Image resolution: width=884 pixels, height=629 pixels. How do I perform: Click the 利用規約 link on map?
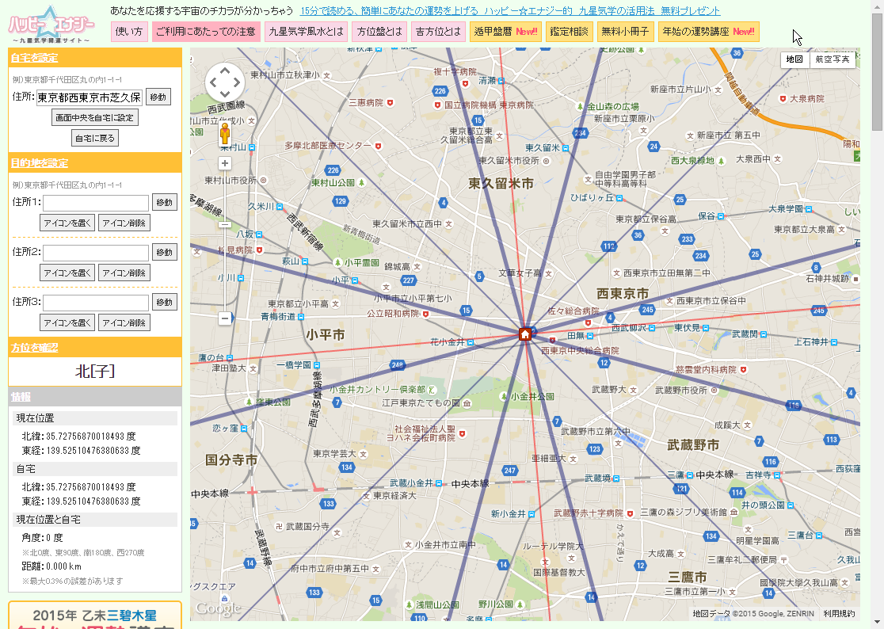(x=839, y=613)
